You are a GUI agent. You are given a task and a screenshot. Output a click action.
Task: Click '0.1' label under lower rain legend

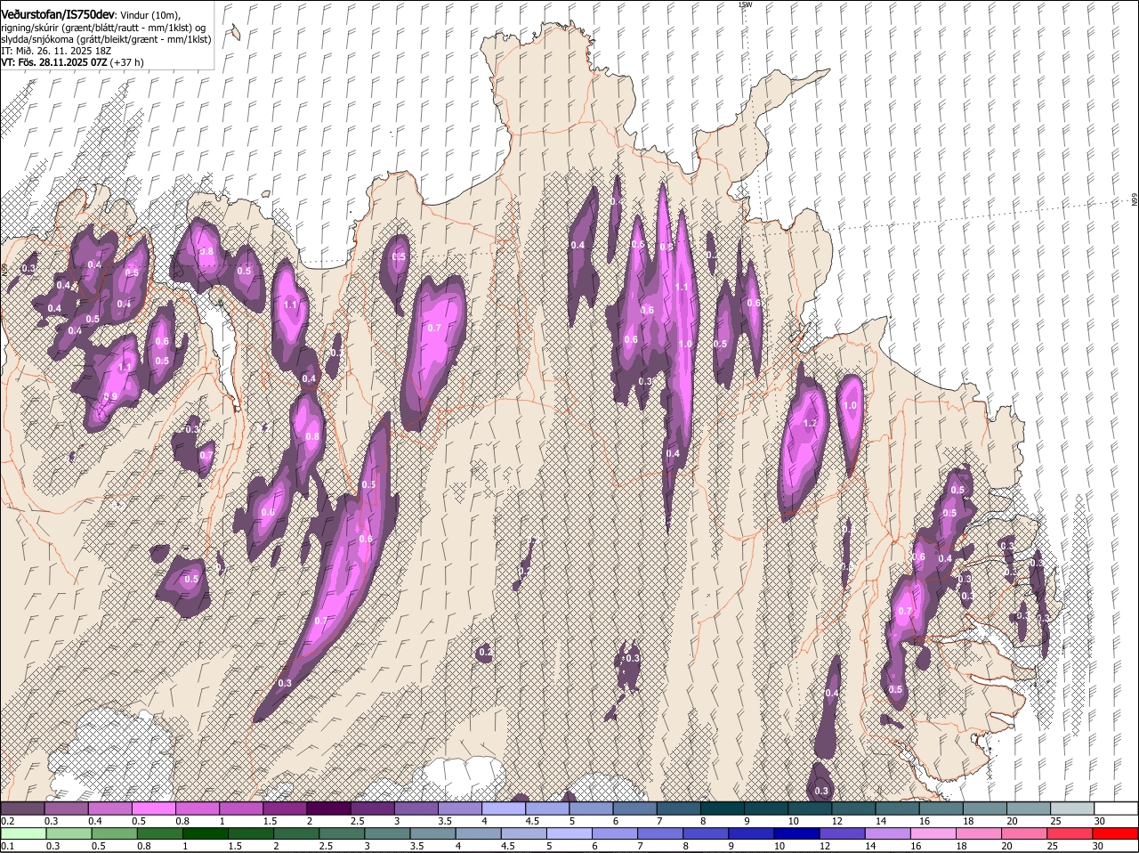coord(7,846)
